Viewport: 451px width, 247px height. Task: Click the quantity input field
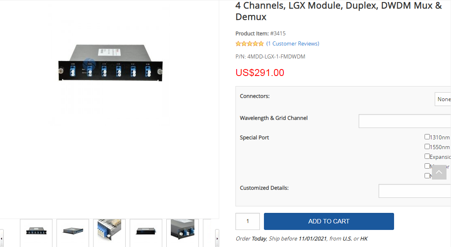click(247, 221)
